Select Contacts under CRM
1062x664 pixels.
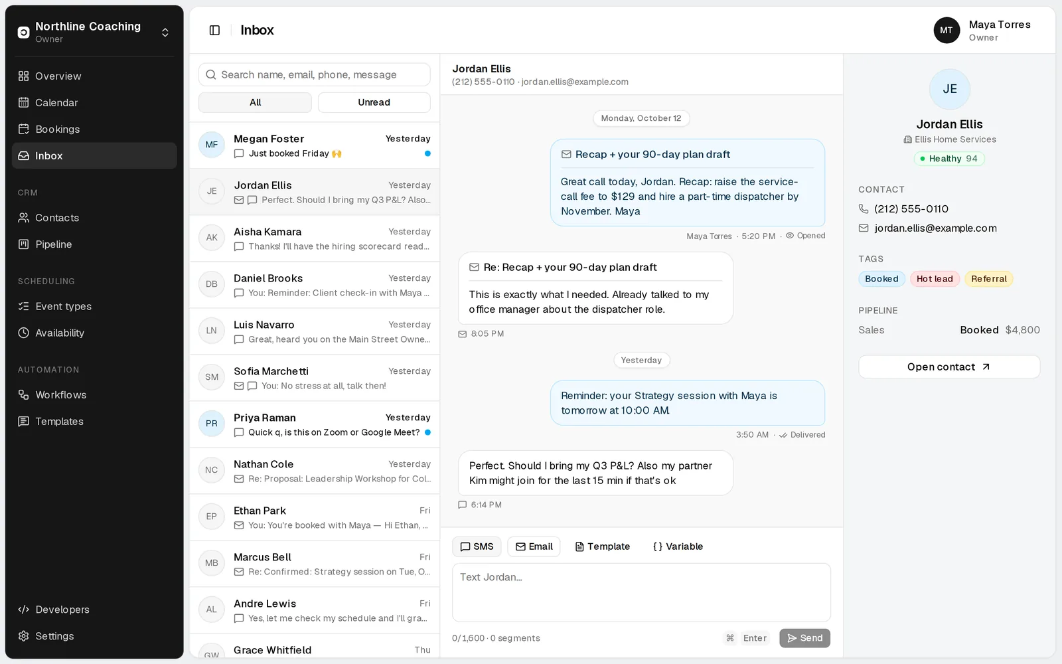pyautogui.click(x=94, y=218)
